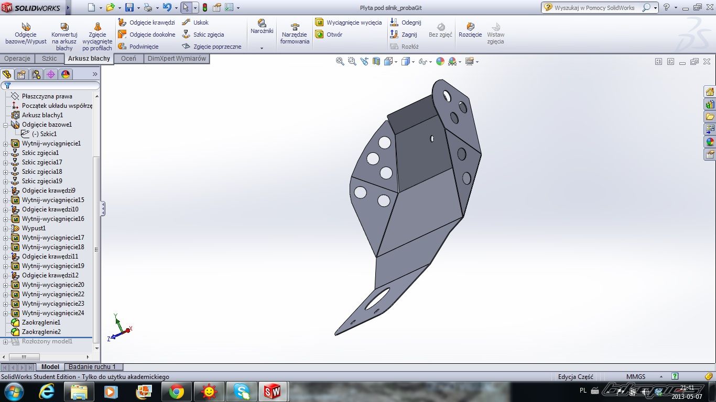
Task: Click Zoom to fit icon in view toolbar
Action: [x=340, y=61]
